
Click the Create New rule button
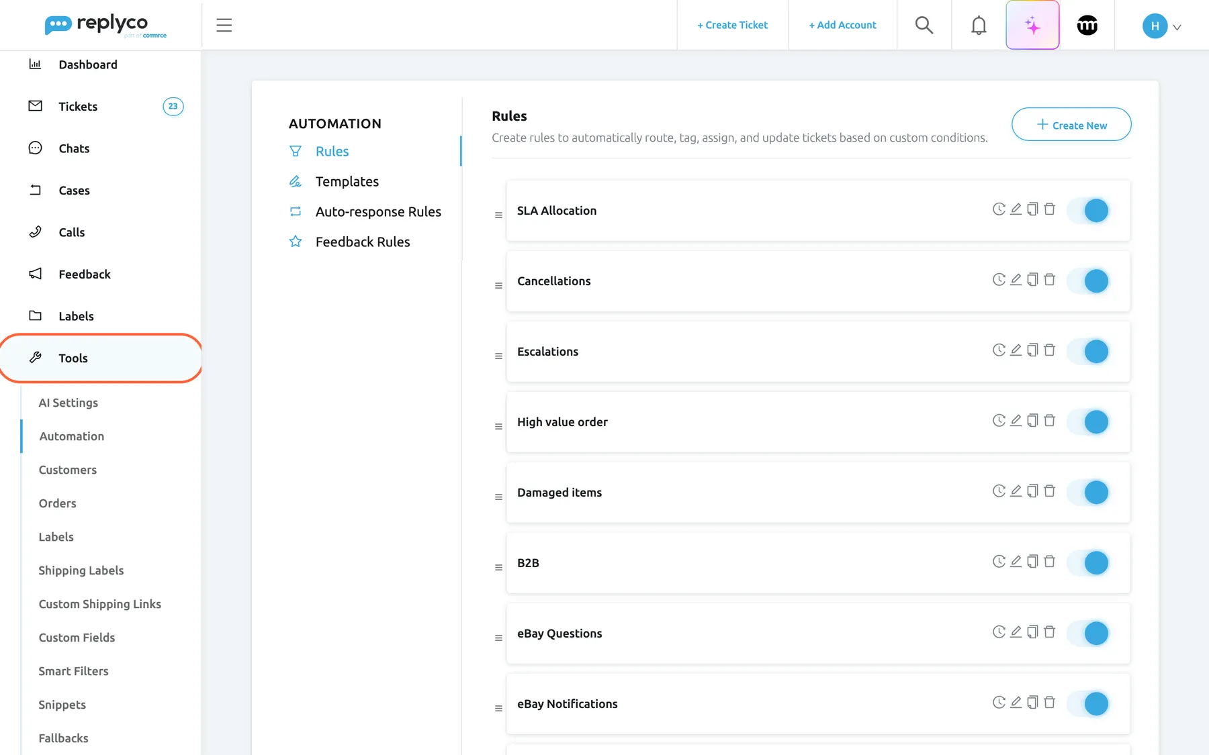pyautogui.click(x=1071, y=125)
